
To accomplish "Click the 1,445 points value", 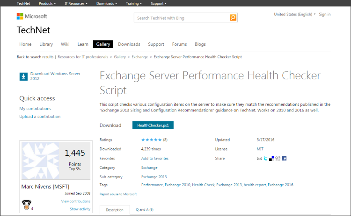I will [x=75, y=153].
